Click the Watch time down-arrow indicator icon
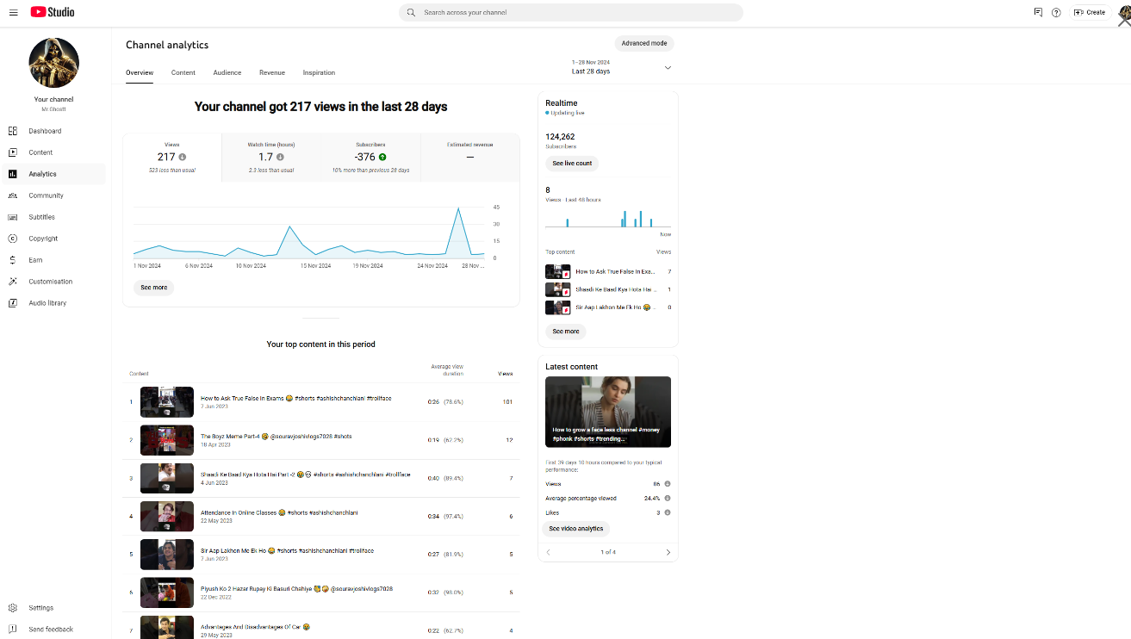This screenshot has width=1131, height=639. [280, 158]
